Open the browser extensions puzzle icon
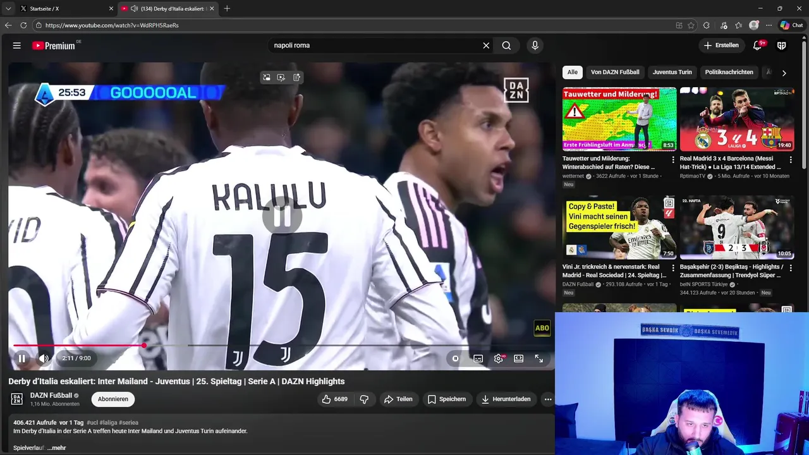This screenshot has height=455, width=809. click(707, 25)
